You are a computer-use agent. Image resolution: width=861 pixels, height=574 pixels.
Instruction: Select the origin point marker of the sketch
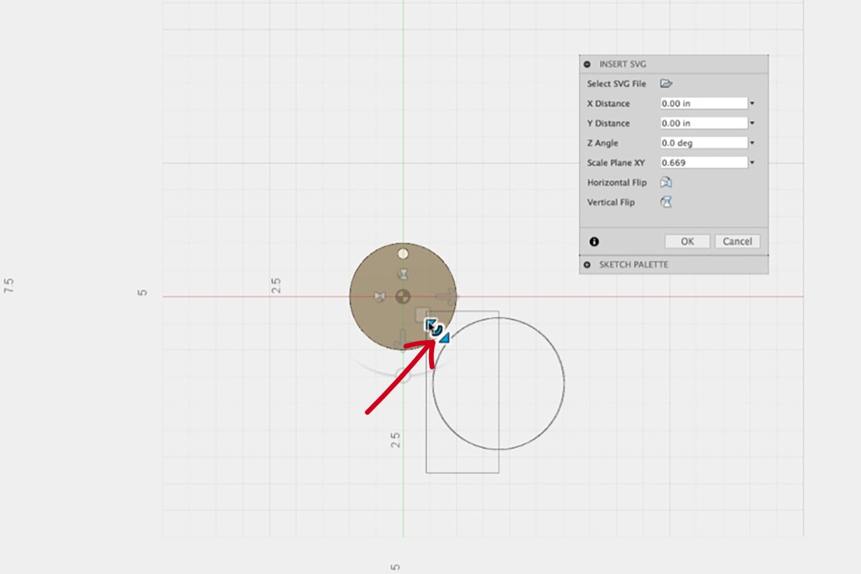click(x=403, y=296)
